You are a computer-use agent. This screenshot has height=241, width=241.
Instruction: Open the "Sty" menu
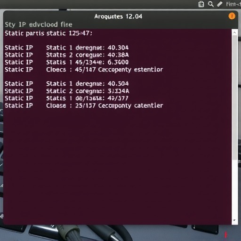click(x=10, y=25)
